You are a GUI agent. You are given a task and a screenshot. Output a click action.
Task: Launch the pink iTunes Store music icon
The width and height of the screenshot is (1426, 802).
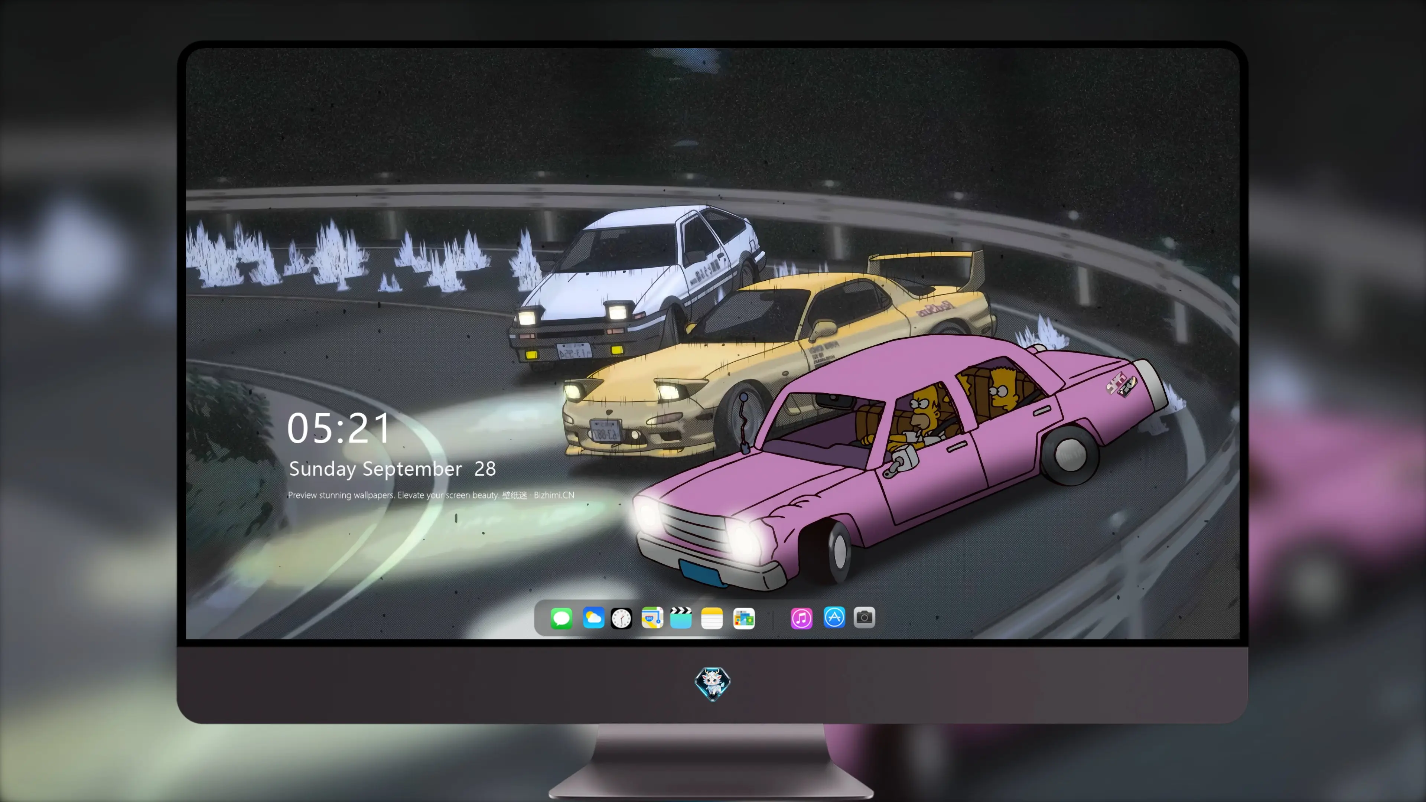[x=802, y=618]
